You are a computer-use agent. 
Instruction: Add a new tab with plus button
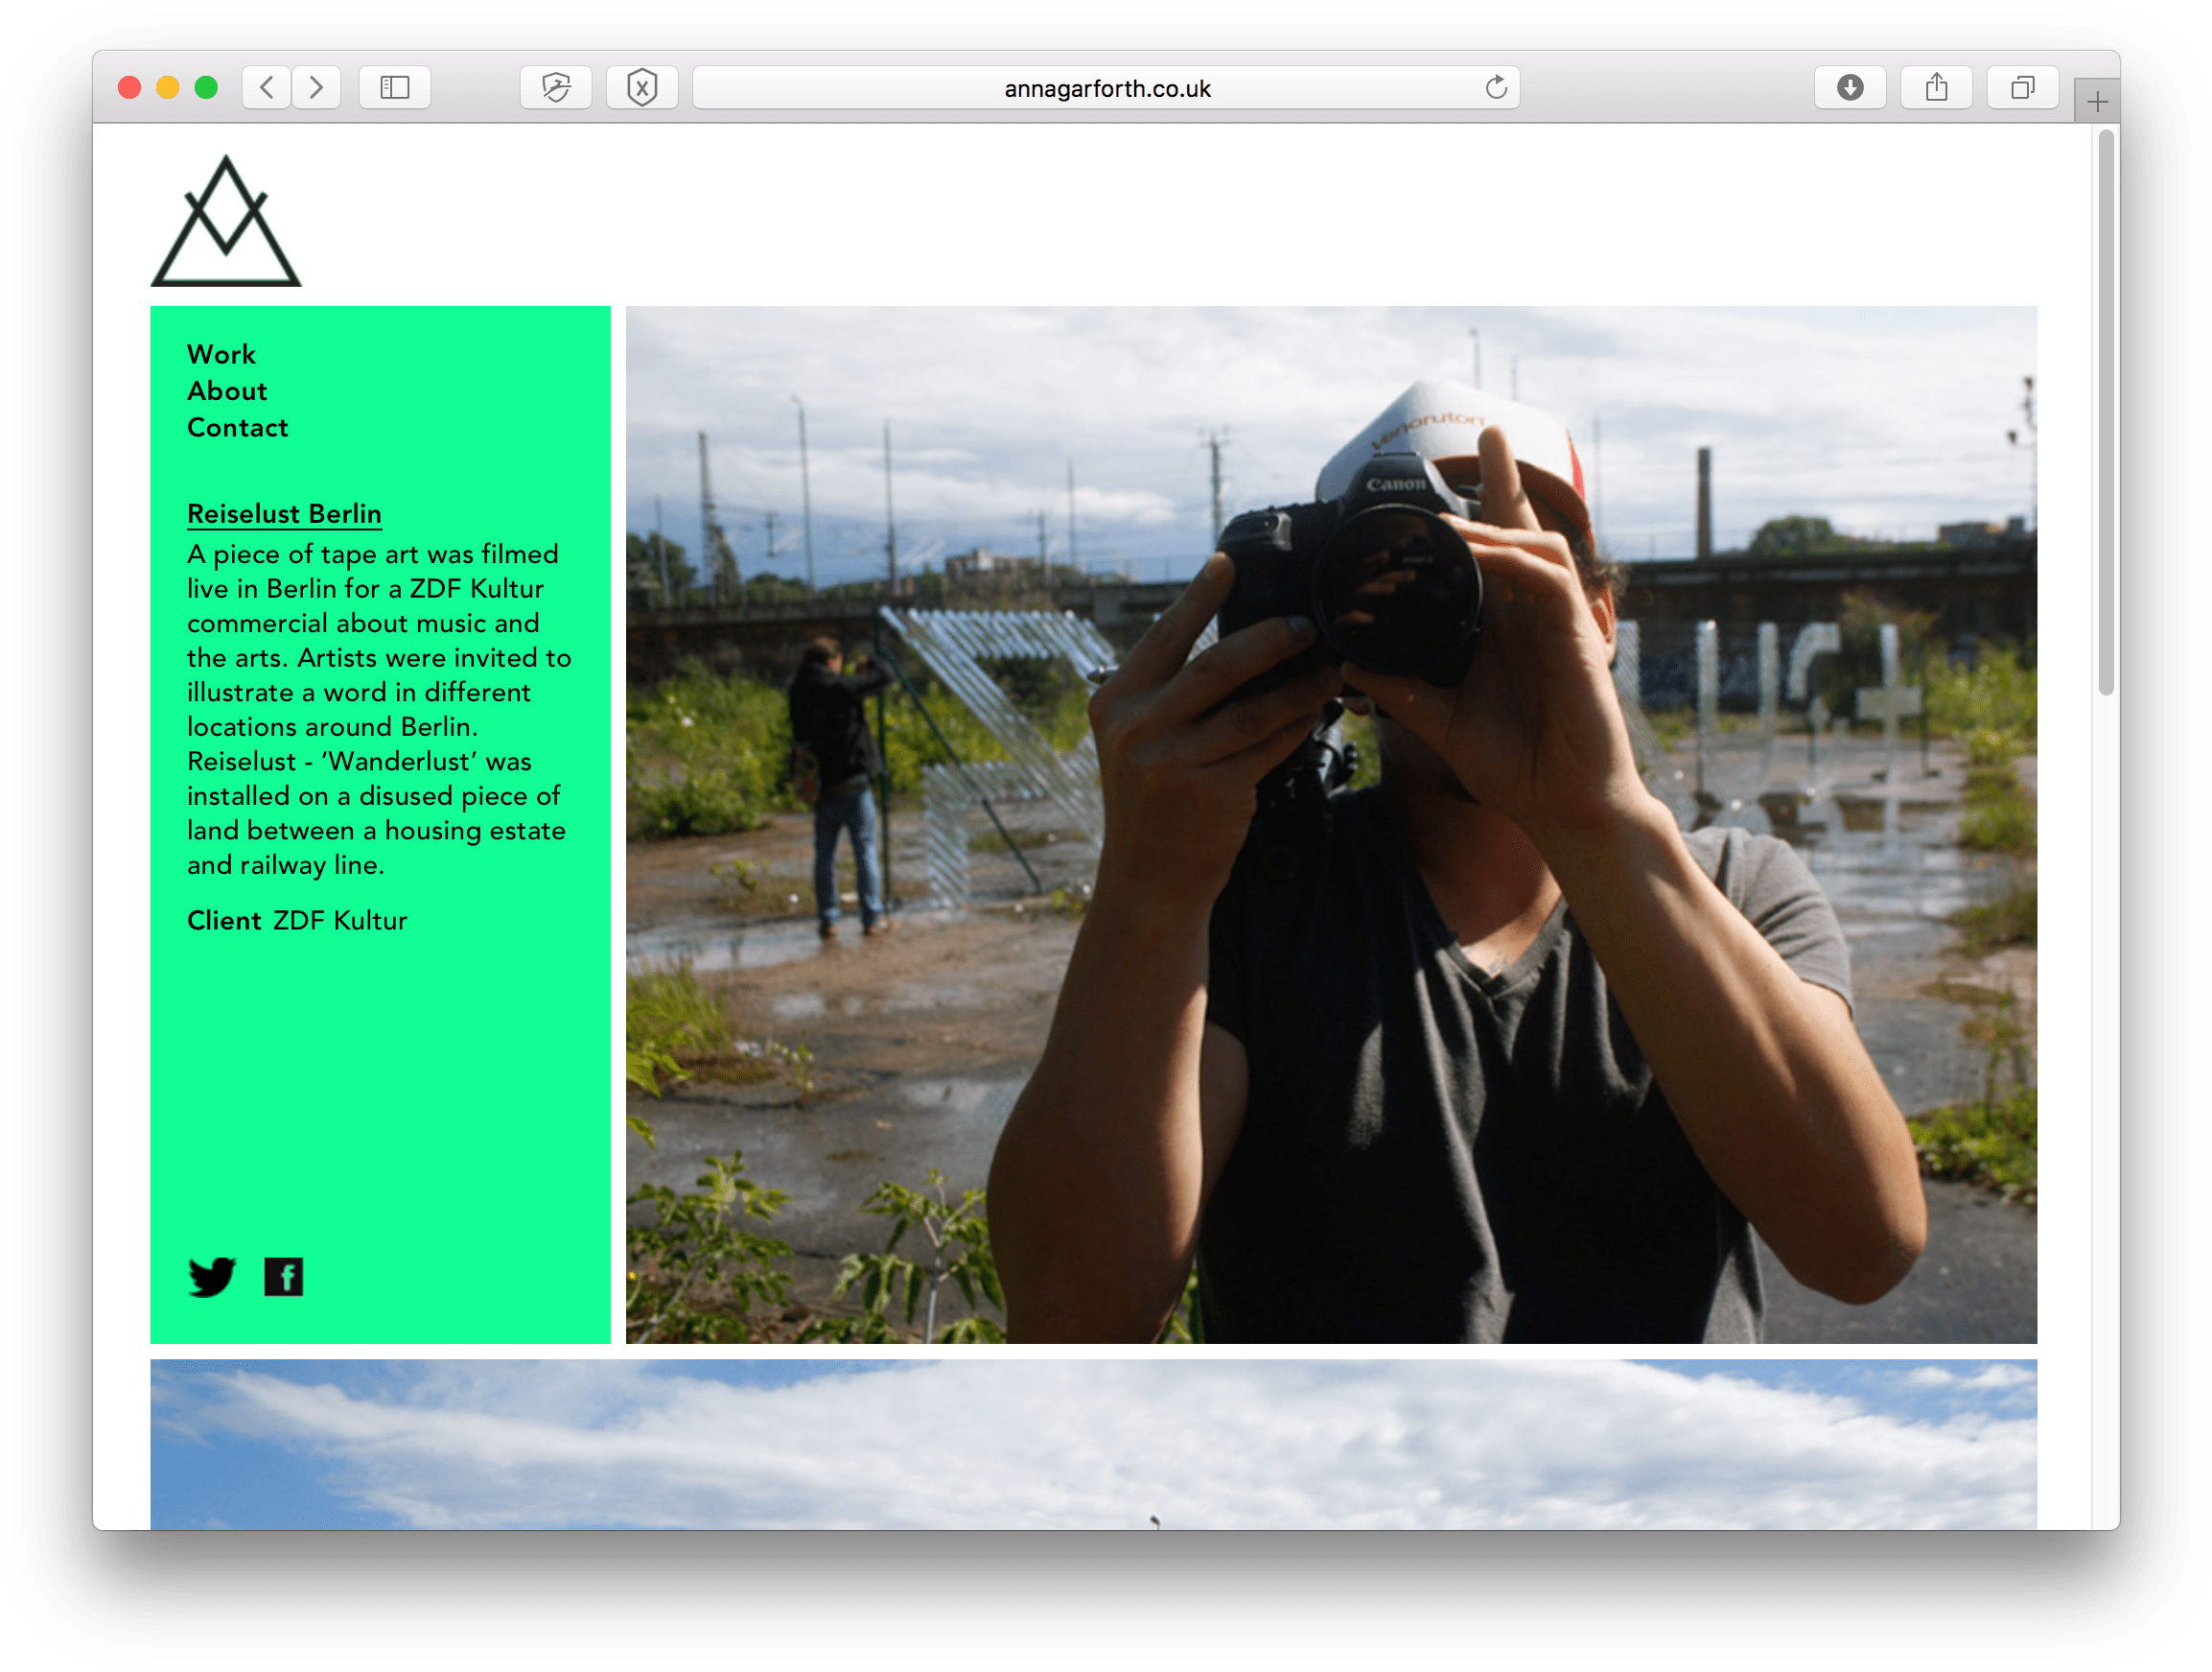point(2097,101)
